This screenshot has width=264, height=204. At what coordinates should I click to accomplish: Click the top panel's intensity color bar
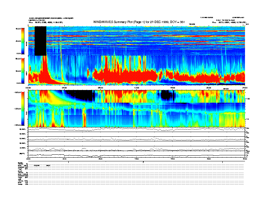coord(23,41)
